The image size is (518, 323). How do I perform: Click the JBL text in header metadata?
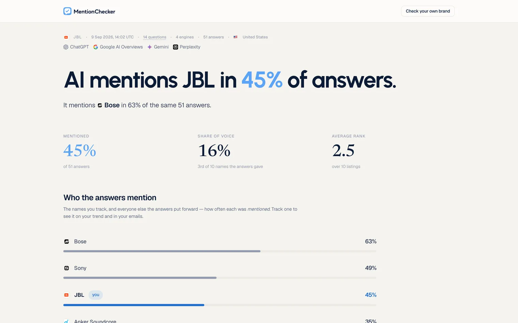[78, 37]
